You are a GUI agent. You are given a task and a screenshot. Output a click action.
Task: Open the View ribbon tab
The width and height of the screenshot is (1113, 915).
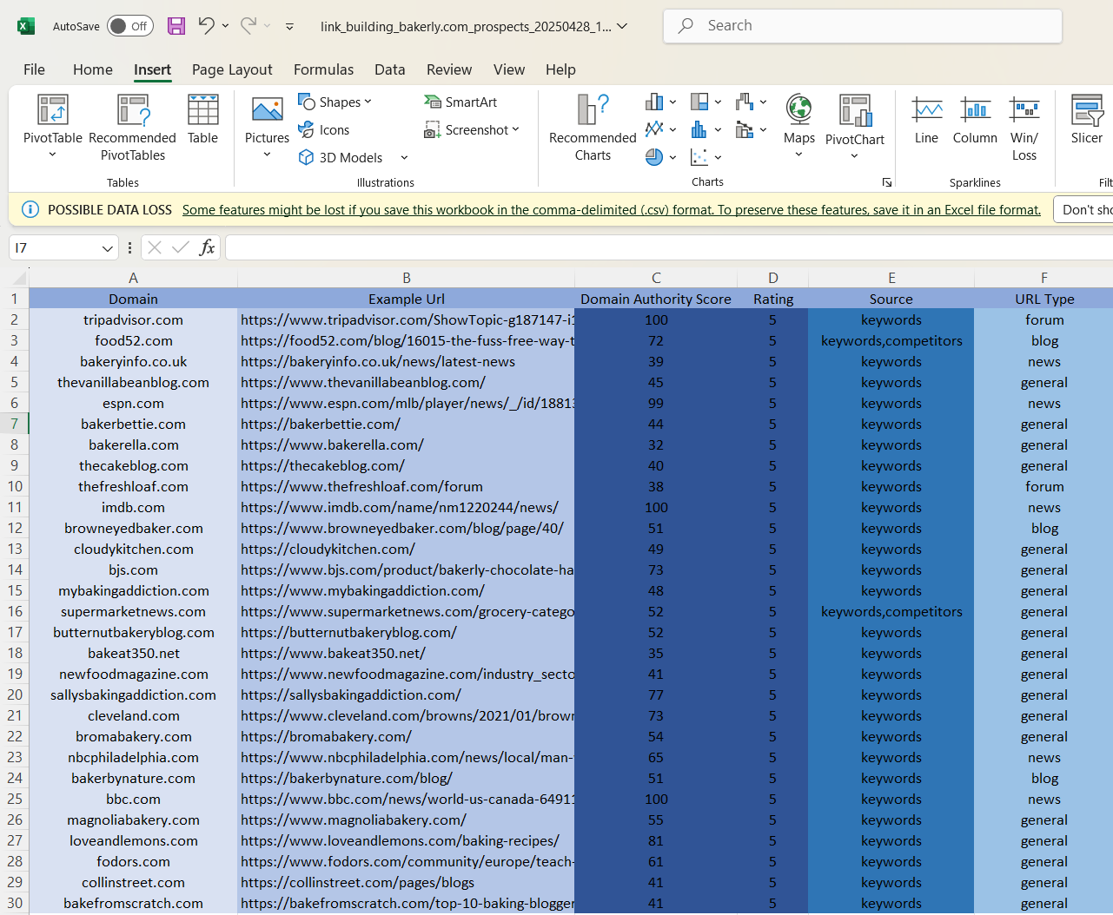tap(509, 69)
